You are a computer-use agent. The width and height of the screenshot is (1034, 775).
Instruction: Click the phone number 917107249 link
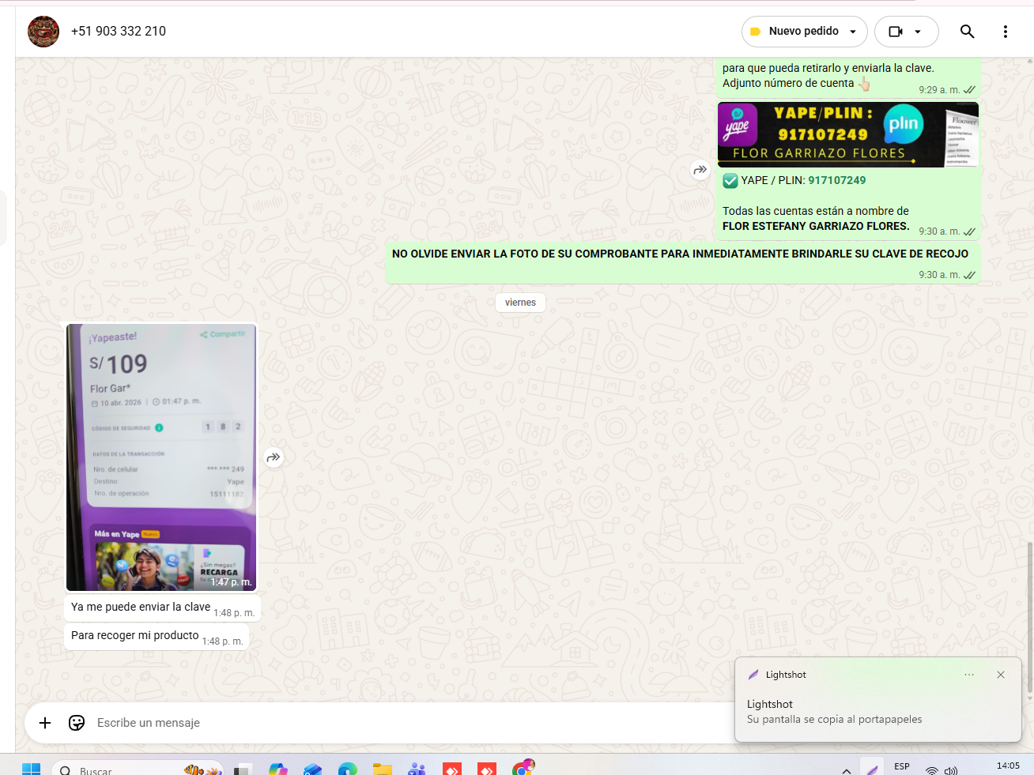pyautogui.click(x=836, y=180)
